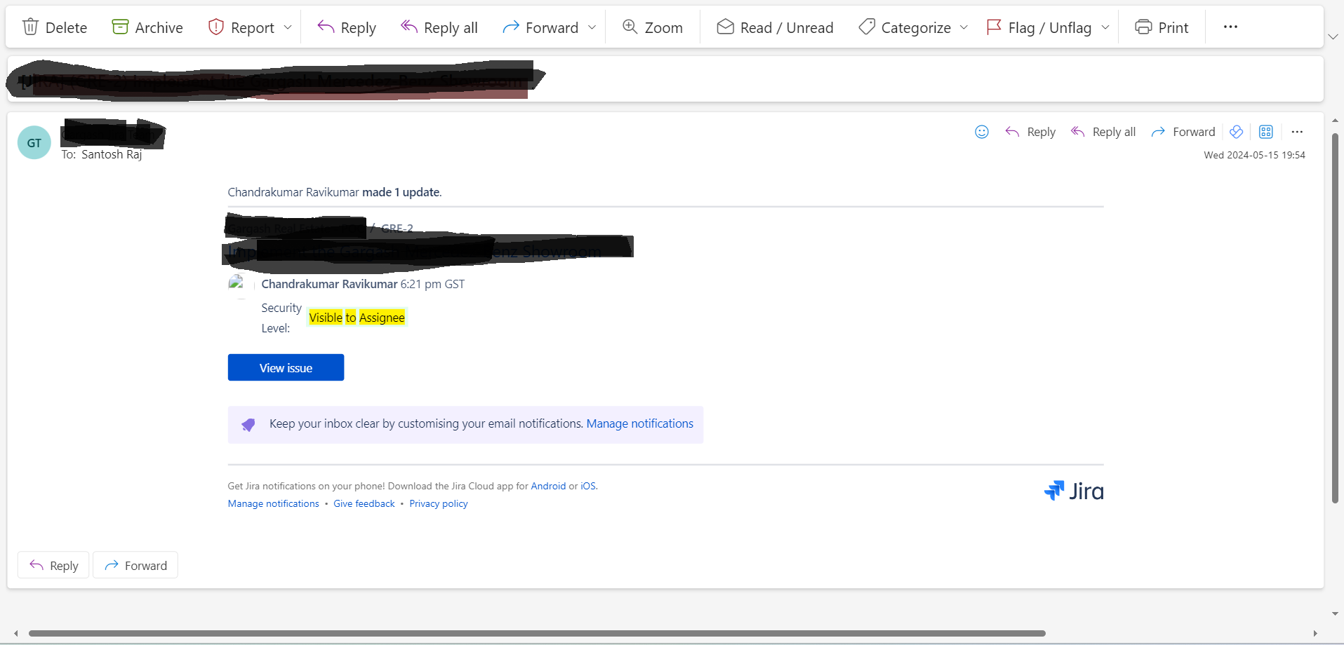Open the message's ellipsis actions menu
This screenshot has height=645, width=1344.
coord(1296,132)
